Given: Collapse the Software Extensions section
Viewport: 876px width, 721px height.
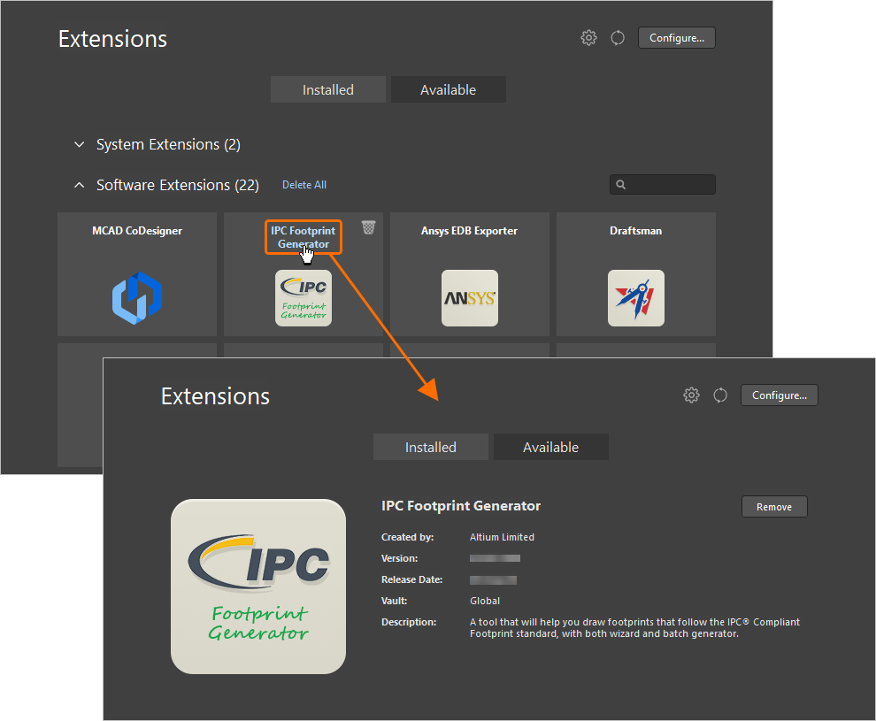Looking at the screenshot, I should coord(79,185).
